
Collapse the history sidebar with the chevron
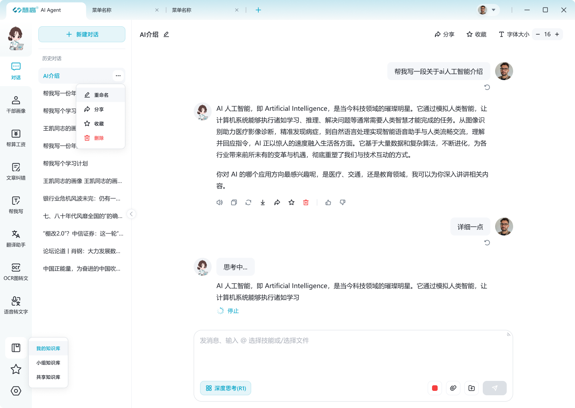(x=131, y=214)
